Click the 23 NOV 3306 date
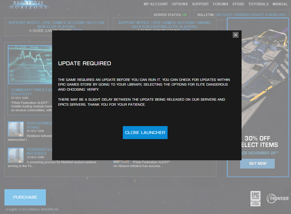 click(x=20, y=98)
